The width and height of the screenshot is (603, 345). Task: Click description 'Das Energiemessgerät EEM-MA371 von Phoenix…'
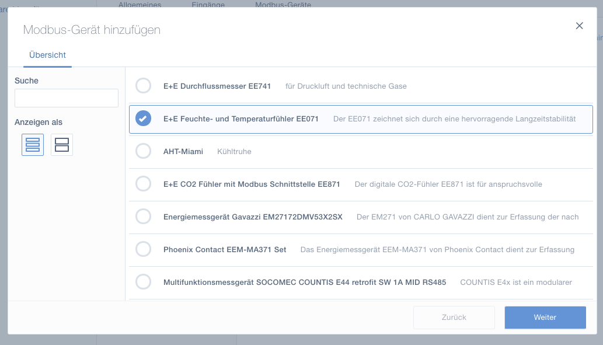(437, 250)
